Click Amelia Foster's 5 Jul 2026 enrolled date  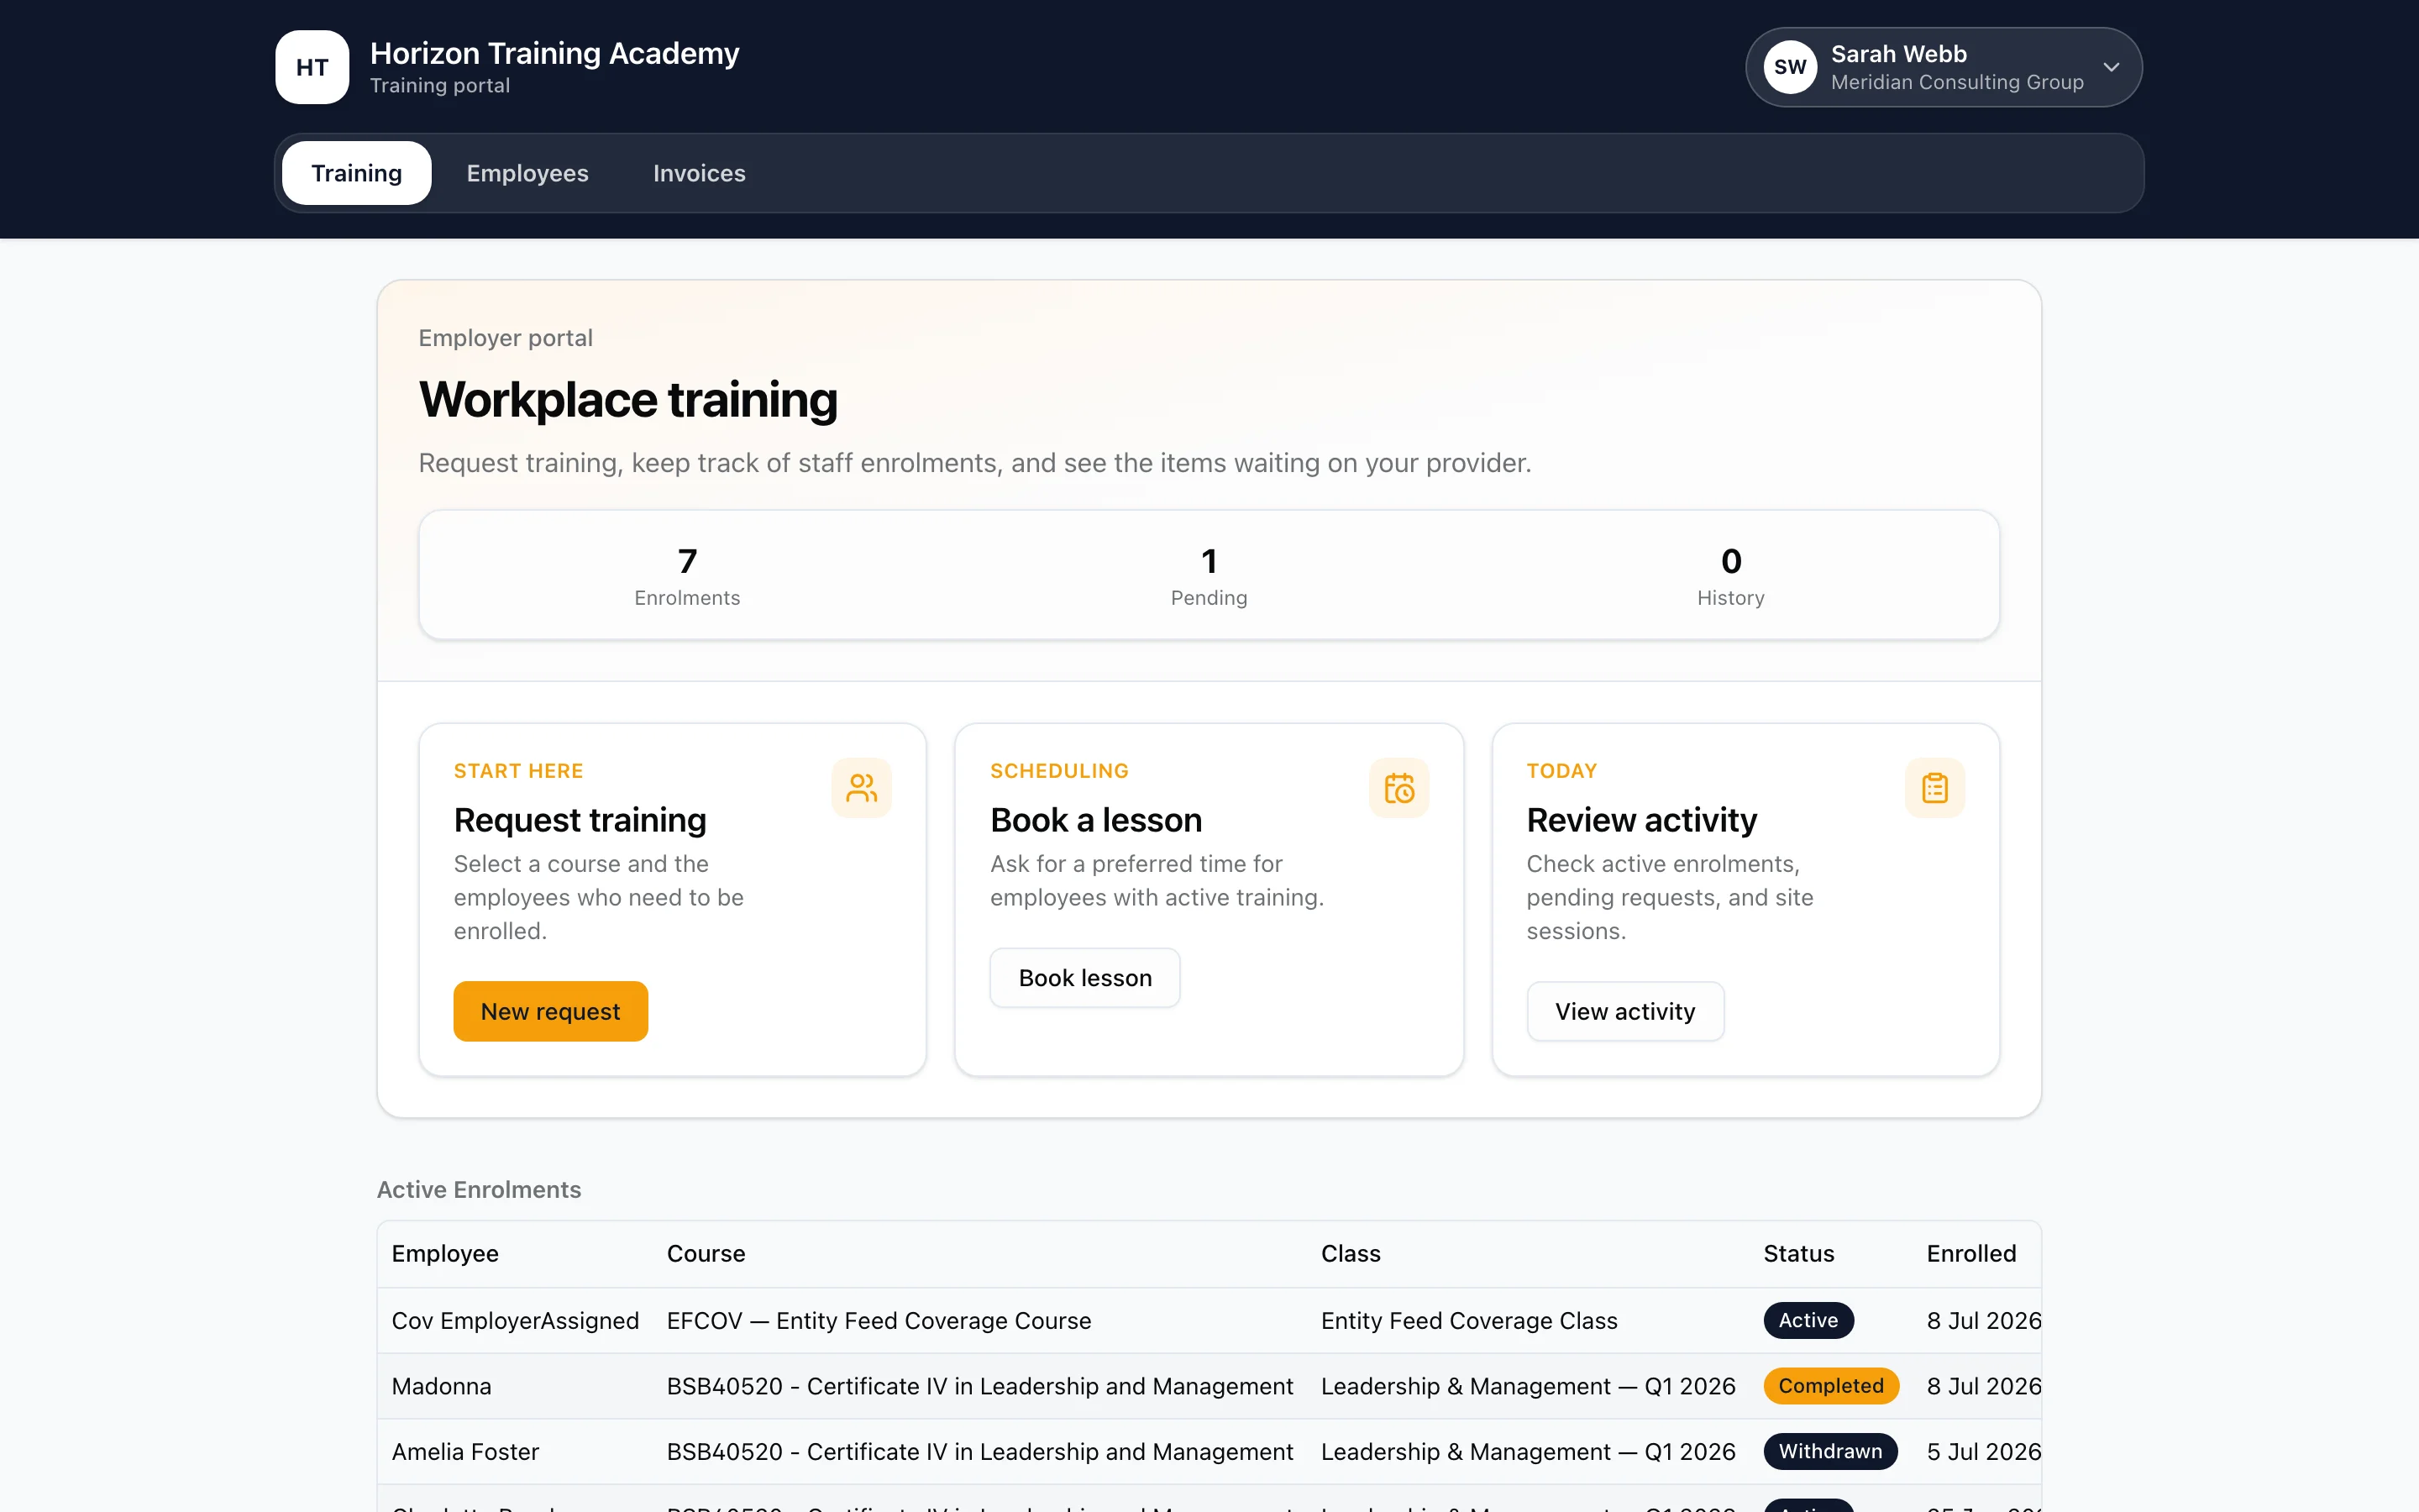tap(1983, 1451)
